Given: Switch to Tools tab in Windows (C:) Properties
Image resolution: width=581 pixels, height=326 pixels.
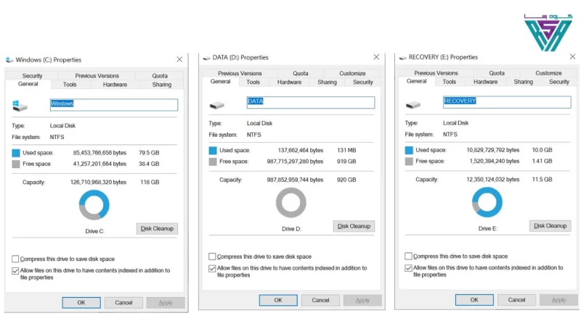Looking at the screenshot, I should click(x=70, y=85).
